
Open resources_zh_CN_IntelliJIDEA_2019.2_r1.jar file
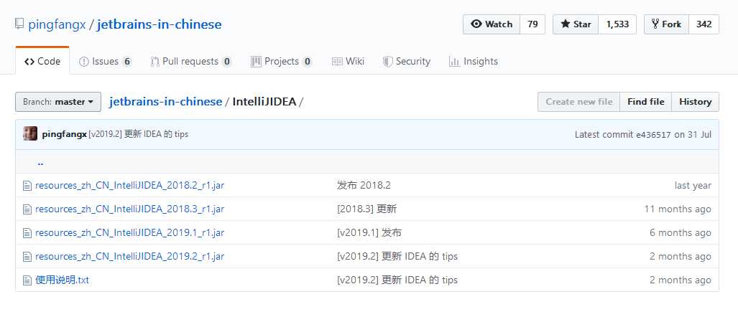tap(130, 257)
